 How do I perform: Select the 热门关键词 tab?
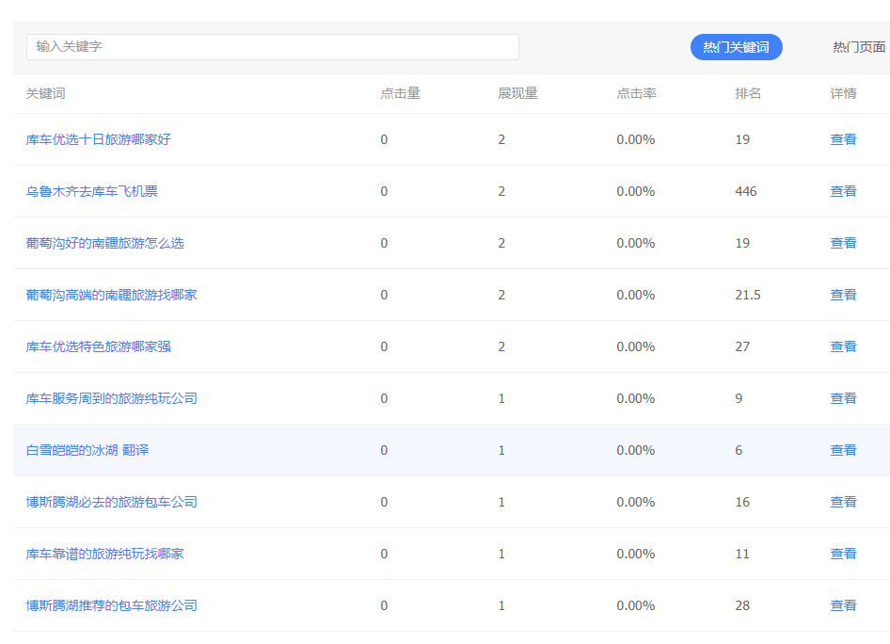[737, 47]
